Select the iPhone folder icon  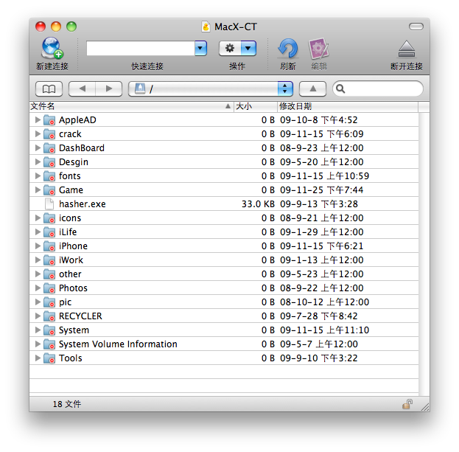click(49, 246)
